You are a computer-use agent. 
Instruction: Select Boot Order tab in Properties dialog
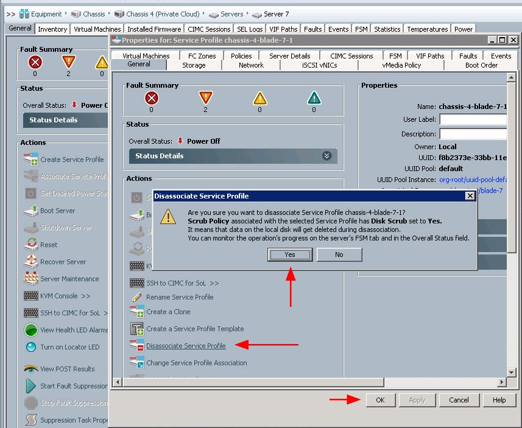[x=481, y=65]
